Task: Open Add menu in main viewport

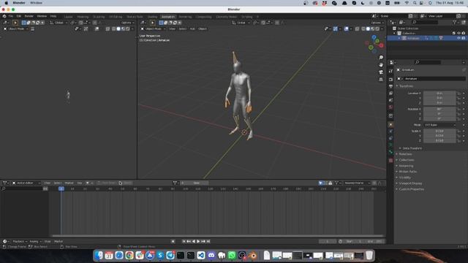Action: [x=192, y=29]
